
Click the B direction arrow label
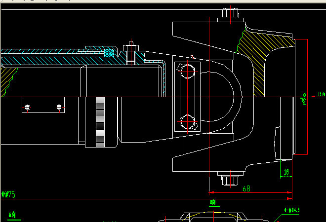tap(321, 94)
